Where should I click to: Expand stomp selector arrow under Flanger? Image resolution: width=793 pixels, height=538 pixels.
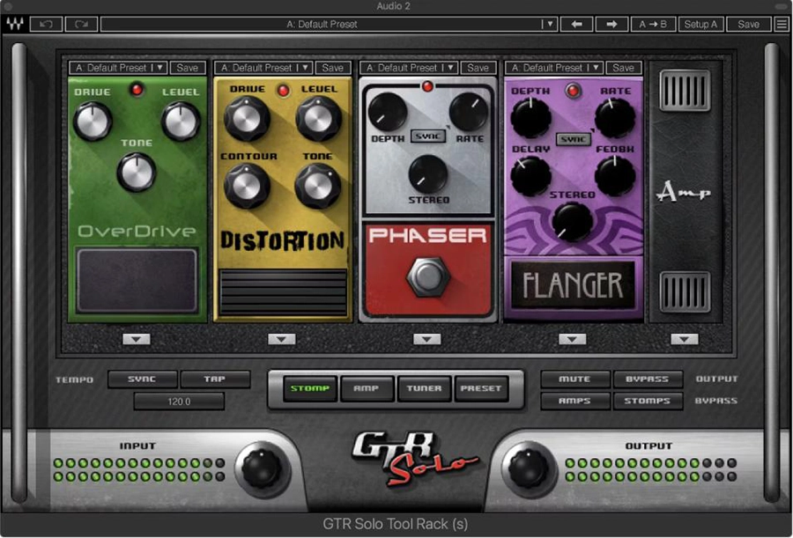pos(573,339)
